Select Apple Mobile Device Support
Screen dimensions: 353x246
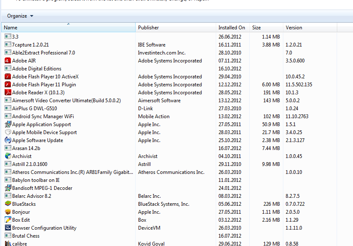(x=44, y=132)
